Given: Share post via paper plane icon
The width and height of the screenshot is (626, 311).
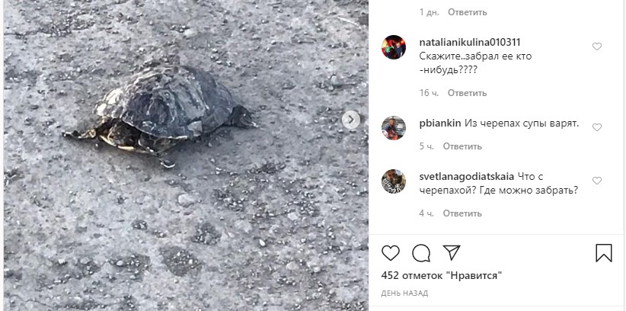Looking at the screenshot, I should (x=452, y=252).
